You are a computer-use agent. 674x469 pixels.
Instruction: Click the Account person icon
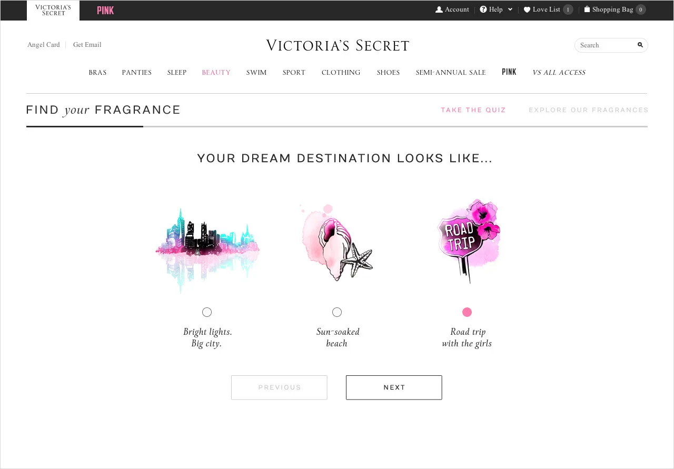click(x=439, y=9)
